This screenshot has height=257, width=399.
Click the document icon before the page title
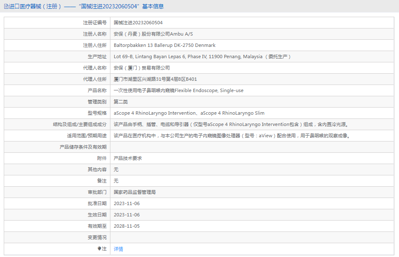tap(6, 6)
